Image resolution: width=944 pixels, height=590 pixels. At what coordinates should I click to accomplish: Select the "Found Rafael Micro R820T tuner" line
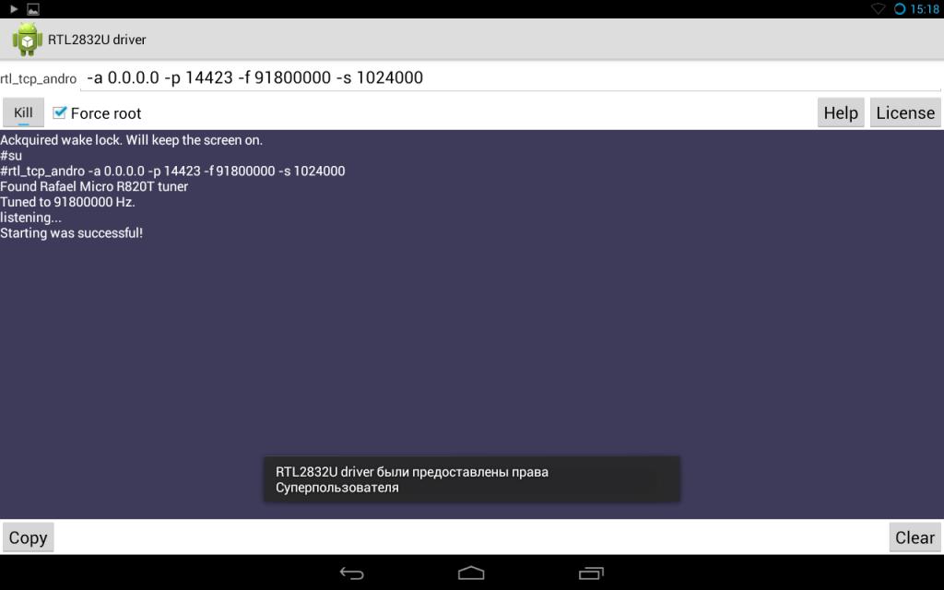click(x=94, y=186)
